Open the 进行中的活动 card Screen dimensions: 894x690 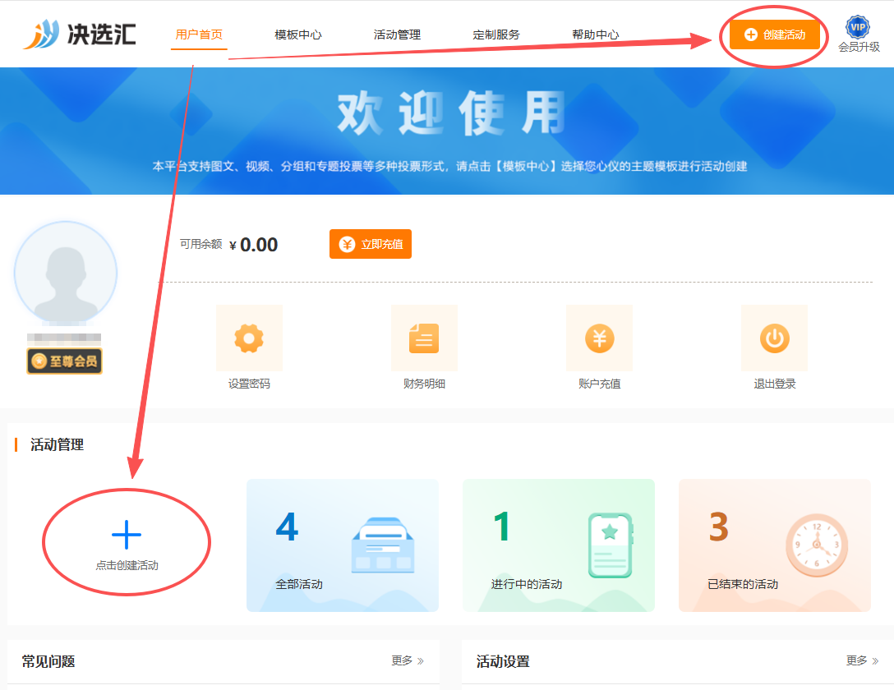pyautogui.click(x=558, y=545)
